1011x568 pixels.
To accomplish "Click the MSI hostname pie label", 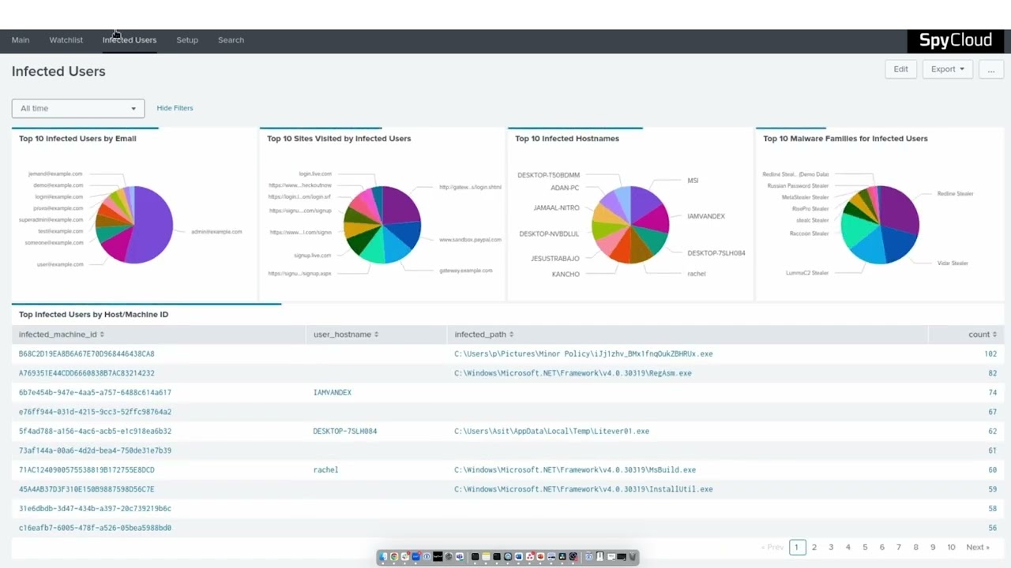I will tap(693, 181).
